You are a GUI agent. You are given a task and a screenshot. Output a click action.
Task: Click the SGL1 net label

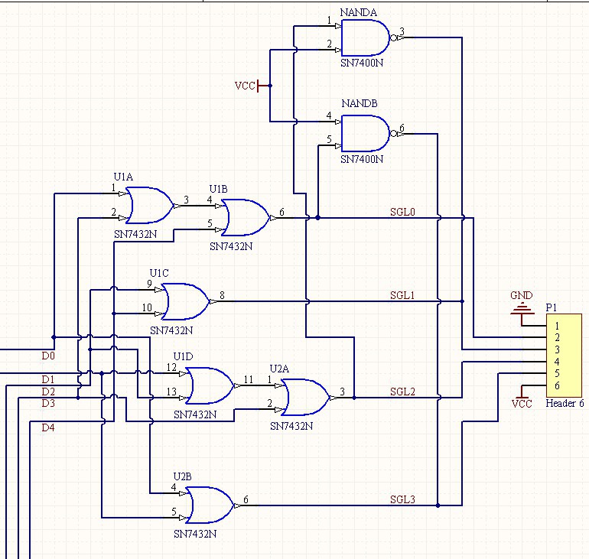point(402,295)
